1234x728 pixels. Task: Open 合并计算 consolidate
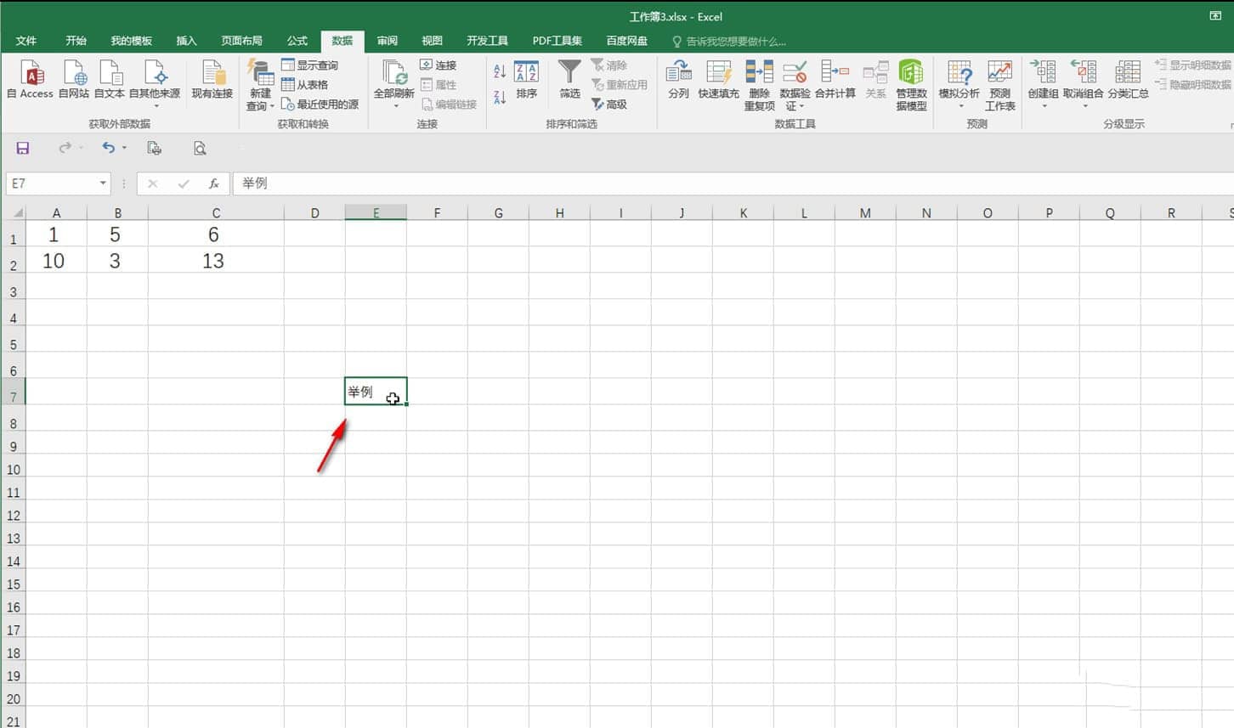point(835,80)
